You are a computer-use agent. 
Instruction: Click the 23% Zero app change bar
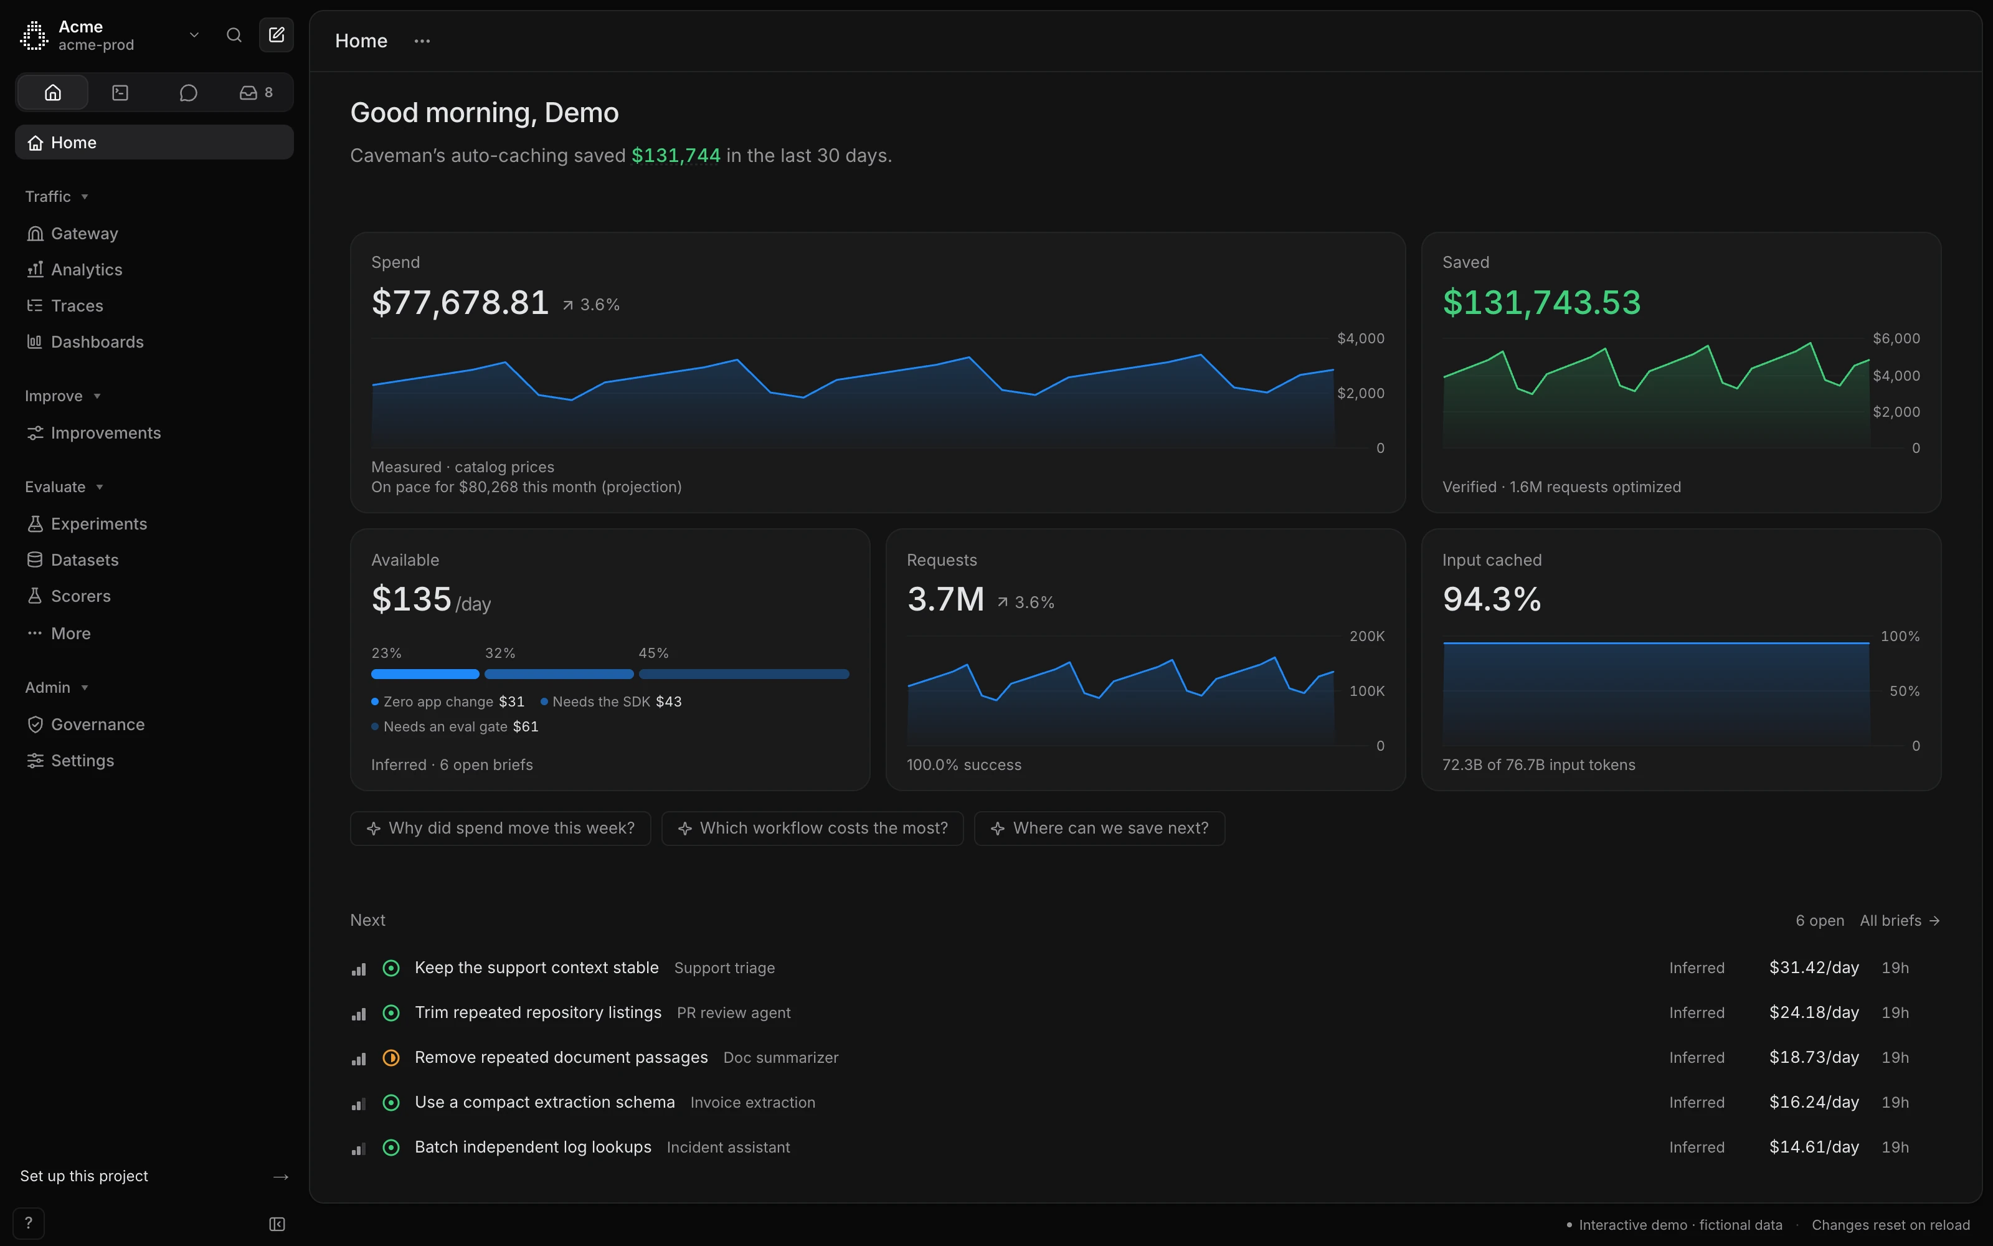point(425,674)
